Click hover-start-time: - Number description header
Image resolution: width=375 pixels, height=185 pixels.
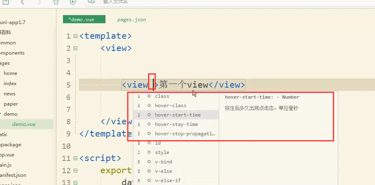click(x=262, y=97)
